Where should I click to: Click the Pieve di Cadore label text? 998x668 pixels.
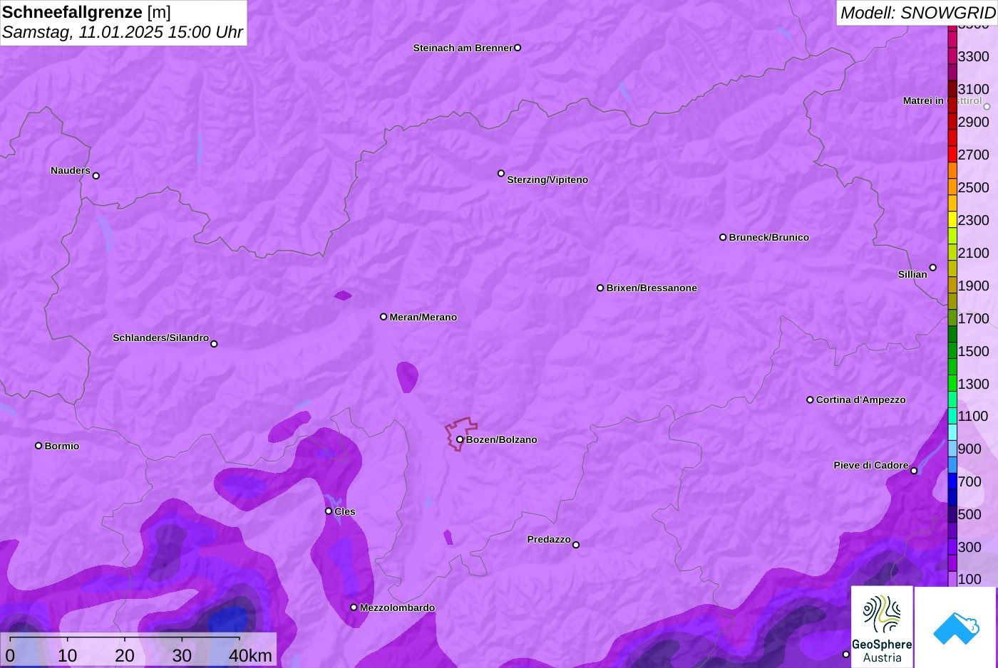(x=871, y=466)
